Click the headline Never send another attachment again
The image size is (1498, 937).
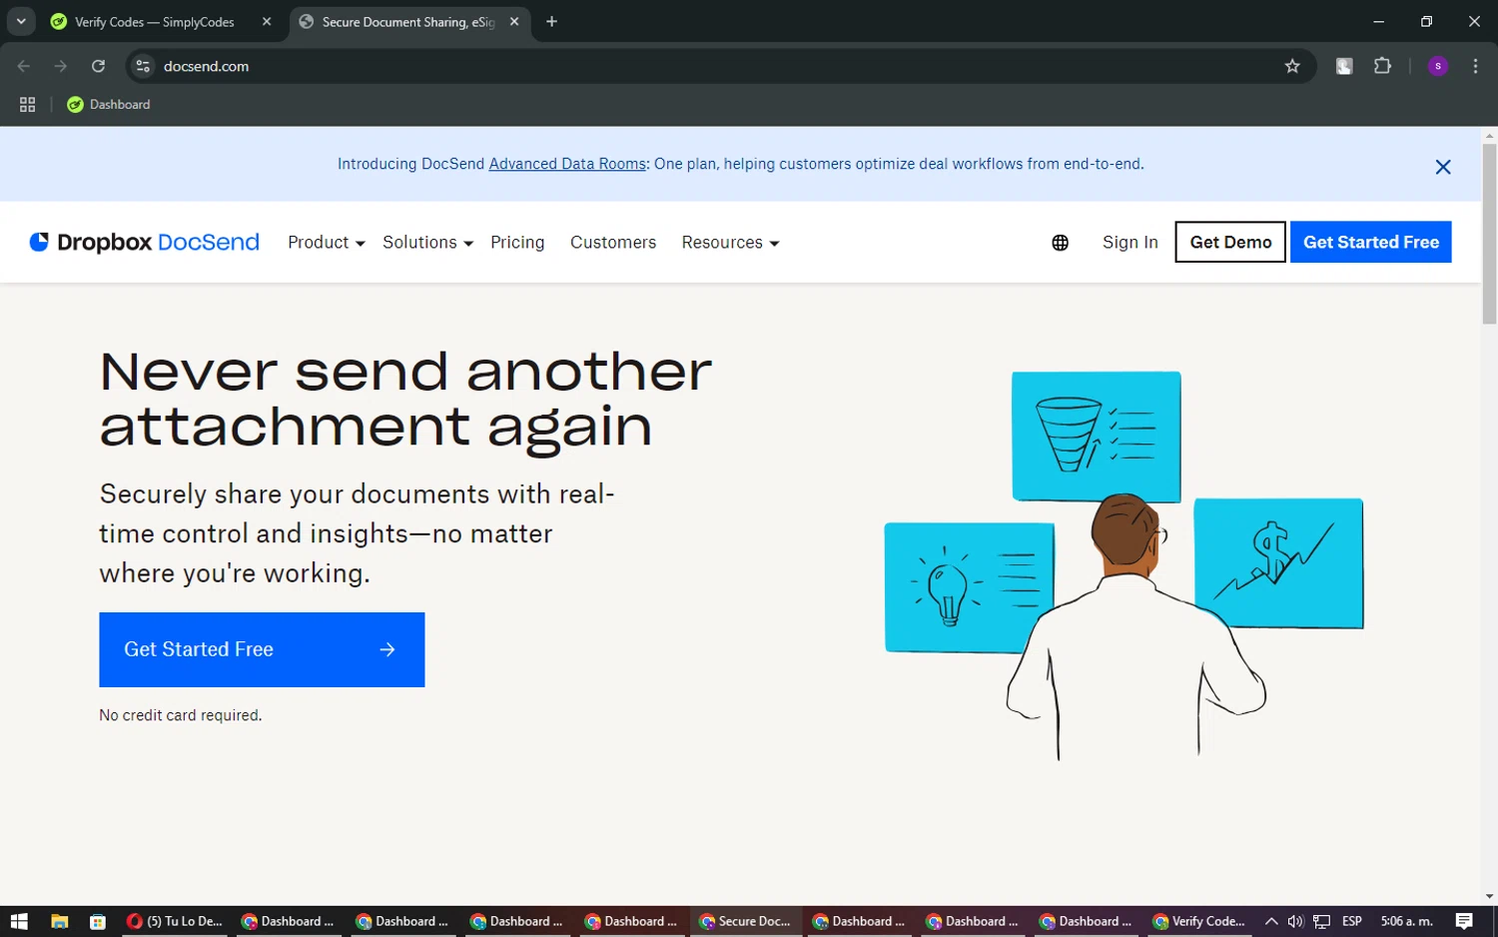pos(405,399)
